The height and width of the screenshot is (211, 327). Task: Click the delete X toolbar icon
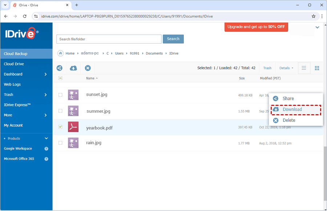click(x=88, y=68)
